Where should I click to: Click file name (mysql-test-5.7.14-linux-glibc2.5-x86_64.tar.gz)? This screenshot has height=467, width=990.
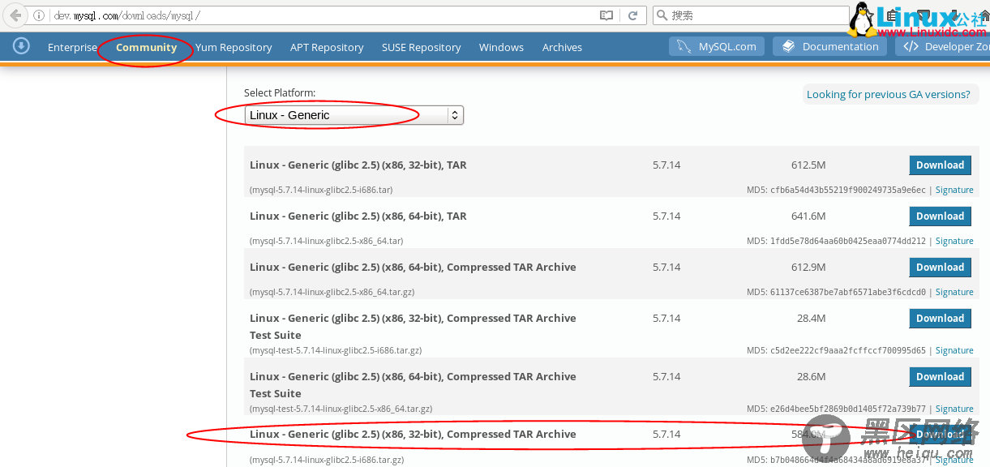point(341,409)
